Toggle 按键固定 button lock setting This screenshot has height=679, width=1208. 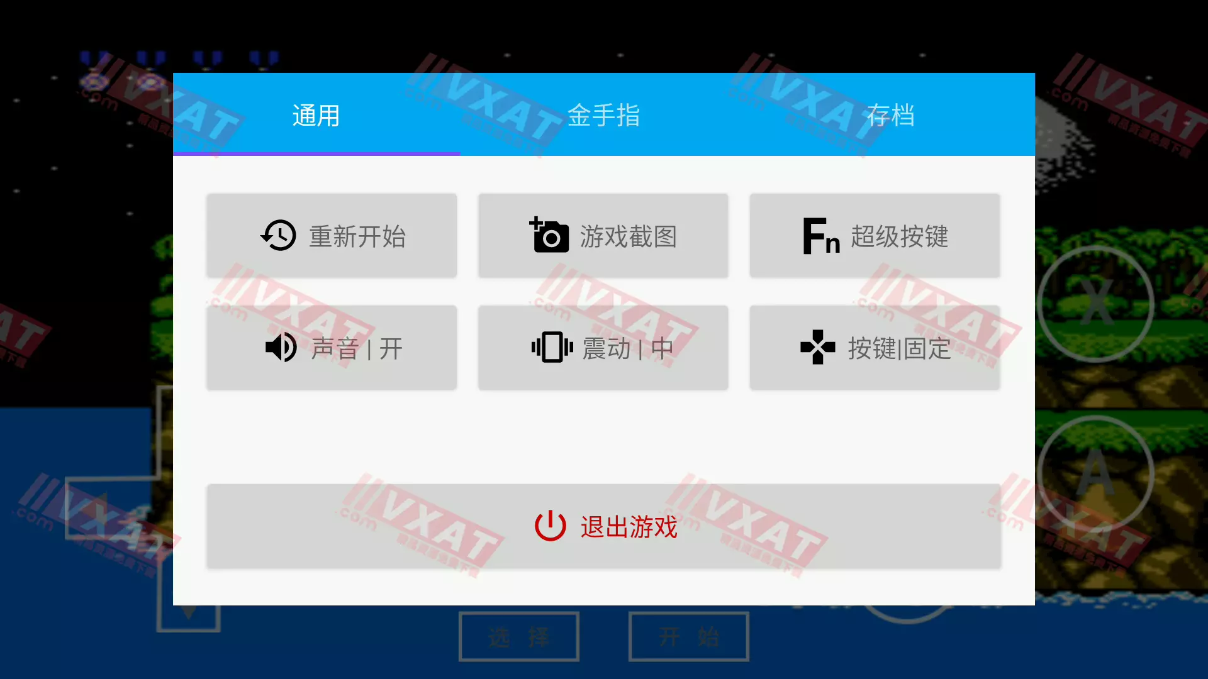875,348
